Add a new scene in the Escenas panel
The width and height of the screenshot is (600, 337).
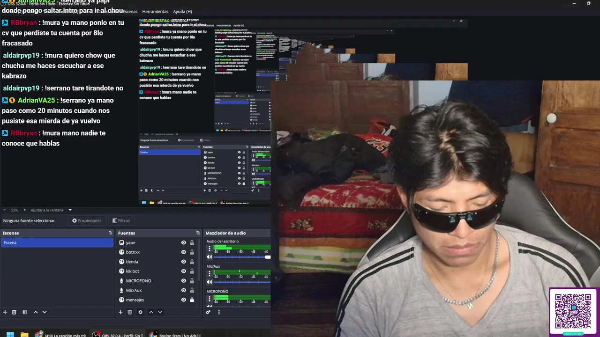click(5, 312)
